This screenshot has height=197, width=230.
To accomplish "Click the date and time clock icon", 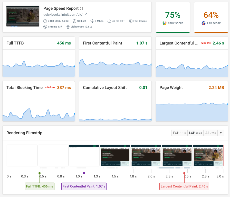I will pos(45,21).
